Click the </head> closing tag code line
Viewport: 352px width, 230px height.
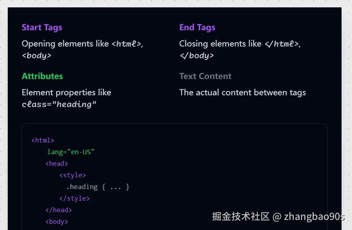pos(58,210)
